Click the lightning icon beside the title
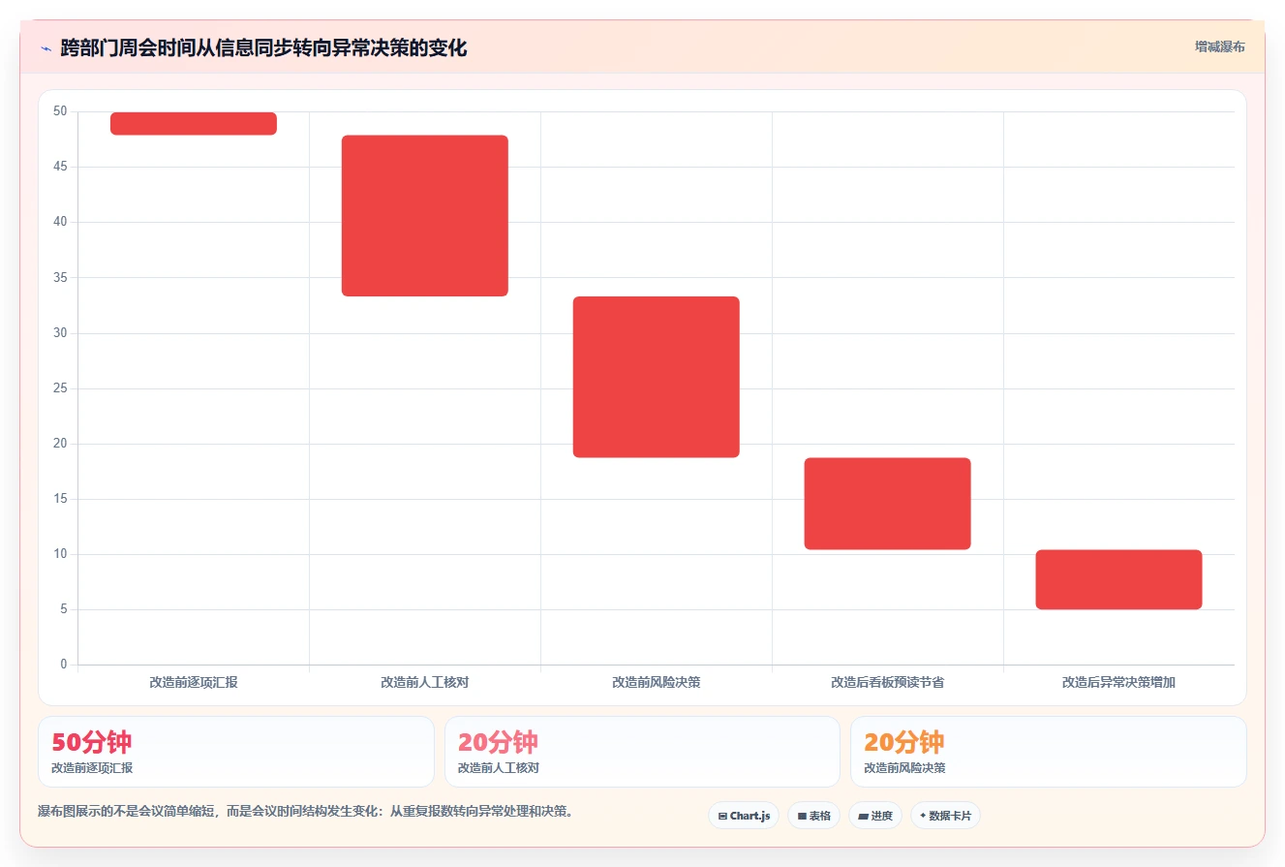1285x867 pixels. (x=46, y=48)
